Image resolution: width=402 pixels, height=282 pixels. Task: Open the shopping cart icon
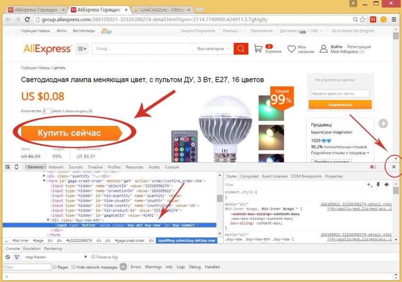[x=258, y=49]
